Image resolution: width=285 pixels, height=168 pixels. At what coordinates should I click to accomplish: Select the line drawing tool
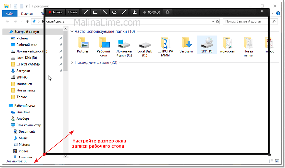point(105,12)
